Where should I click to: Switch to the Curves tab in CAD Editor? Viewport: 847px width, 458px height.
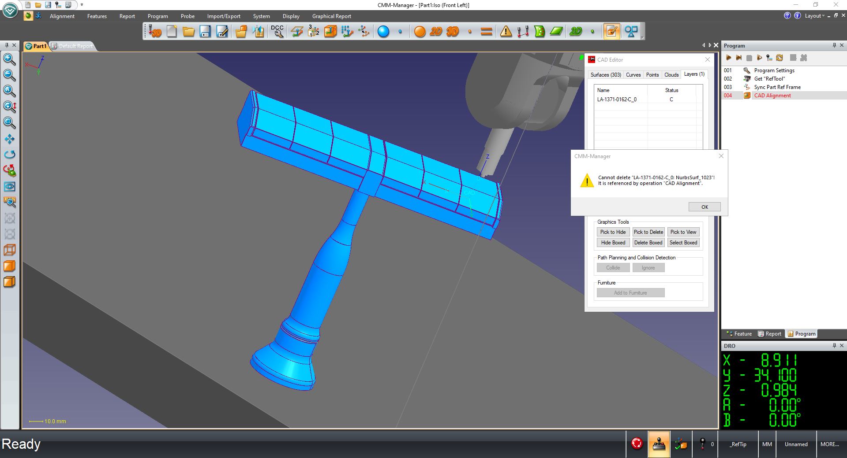coord(633,75)
